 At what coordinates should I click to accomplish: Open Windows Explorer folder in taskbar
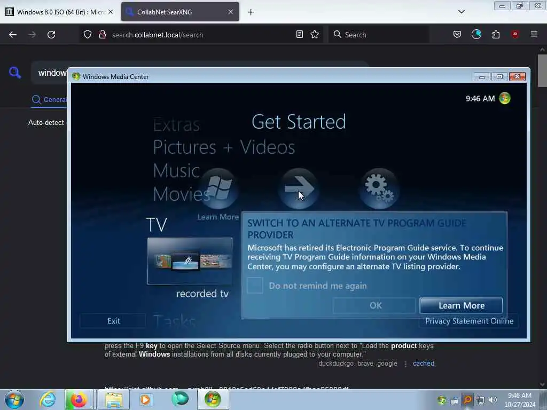pos(114,399)
